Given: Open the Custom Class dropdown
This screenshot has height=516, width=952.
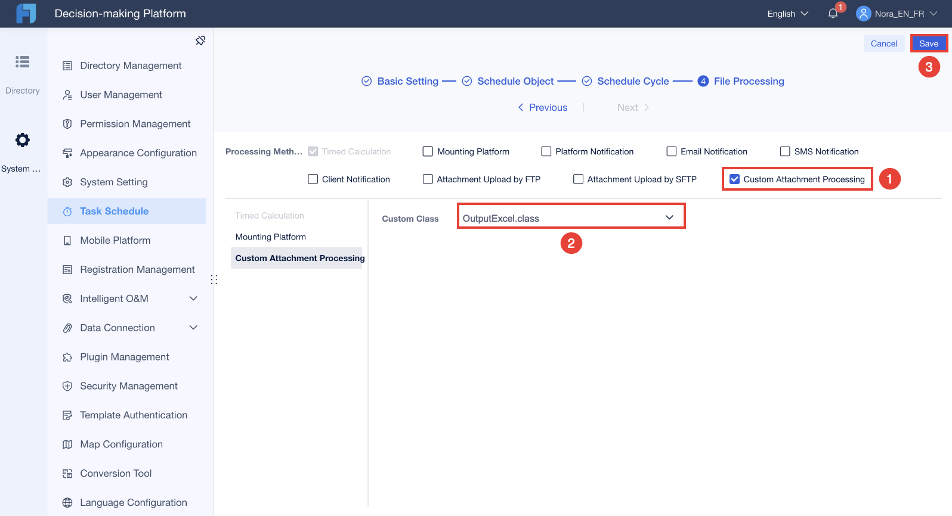Looking at the screenshot, I should (571, 218).
